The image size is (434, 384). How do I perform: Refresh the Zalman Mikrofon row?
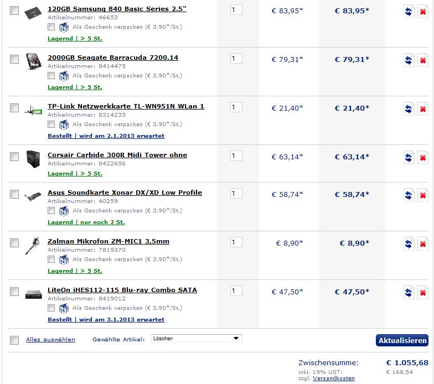tap(409, 244)
